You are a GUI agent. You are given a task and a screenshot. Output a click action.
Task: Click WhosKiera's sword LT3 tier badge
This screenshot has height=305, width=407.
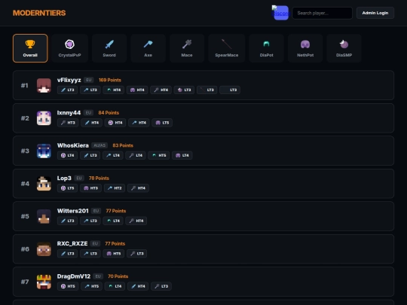click(x=90, y=155)
